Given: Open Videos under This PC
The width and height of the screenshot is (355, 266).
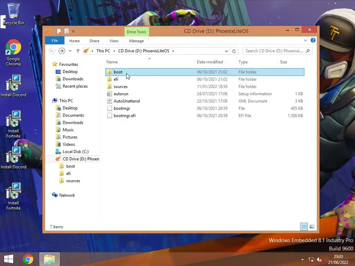Looking at the screenshot, I should (69, 144).
